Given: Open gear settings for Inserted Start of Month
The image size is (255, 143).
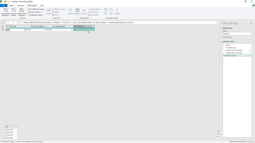Looking at the screenshot, I should coord(250,50).
